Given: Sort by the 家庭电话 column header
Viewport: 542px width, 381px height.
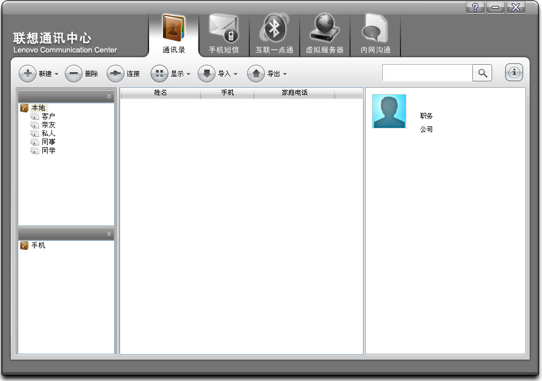Looking at the screenshot, I should tap(294, 93).
